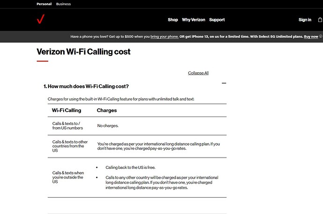Click the Calls & texts to other countries cell

(70, 146)
